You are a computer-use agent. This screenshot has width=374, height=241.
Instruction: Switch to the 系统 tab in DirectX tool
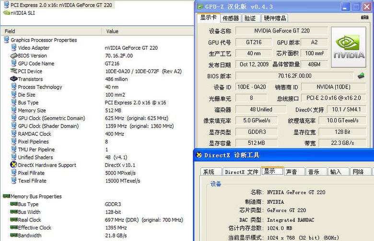[x=210, y=172]
